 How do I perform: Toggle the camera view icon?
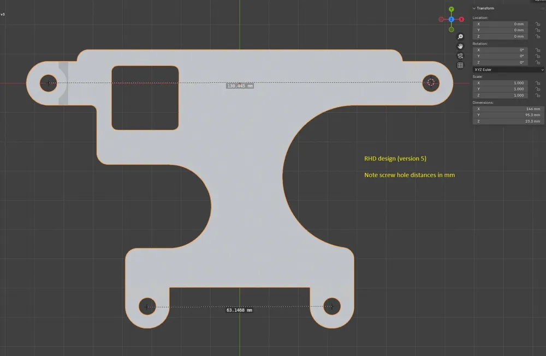click(460, 56)
